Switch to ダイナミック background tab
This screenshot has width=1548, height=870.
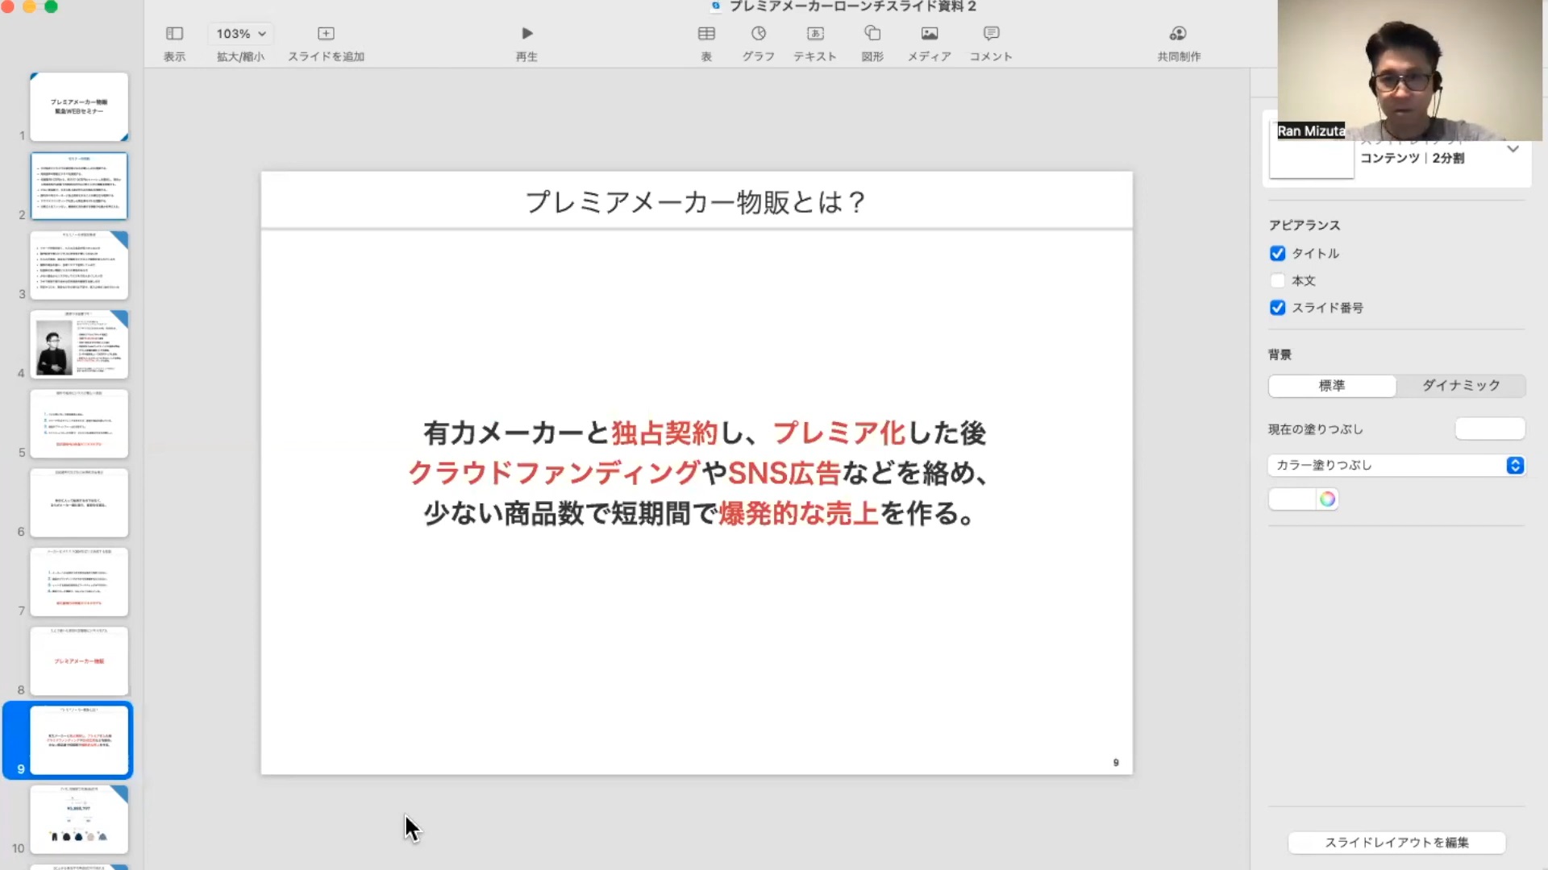(x=1461, y=386)
